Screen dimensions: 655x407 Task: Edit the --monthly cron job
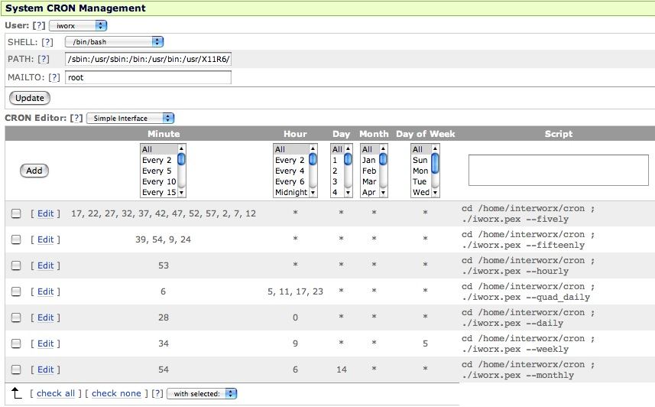pos(46,370)
